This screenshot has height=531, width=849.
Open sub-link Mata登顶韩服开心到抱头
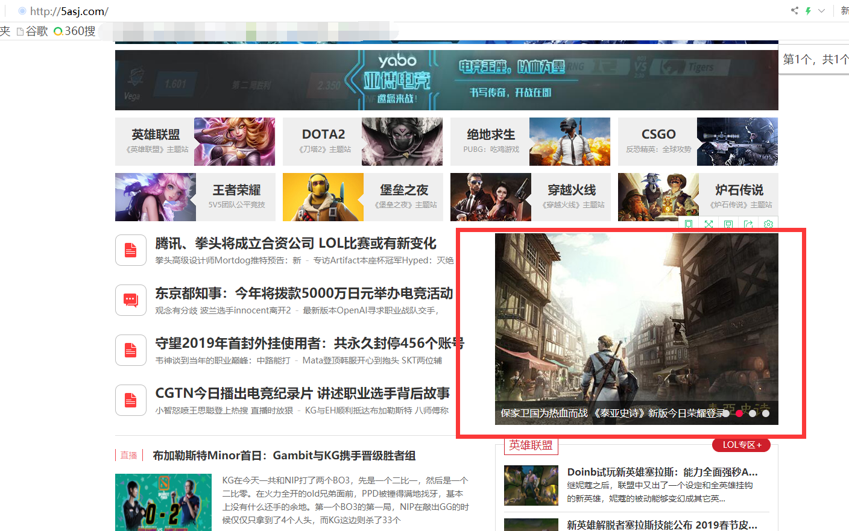(x=372, y=360)
